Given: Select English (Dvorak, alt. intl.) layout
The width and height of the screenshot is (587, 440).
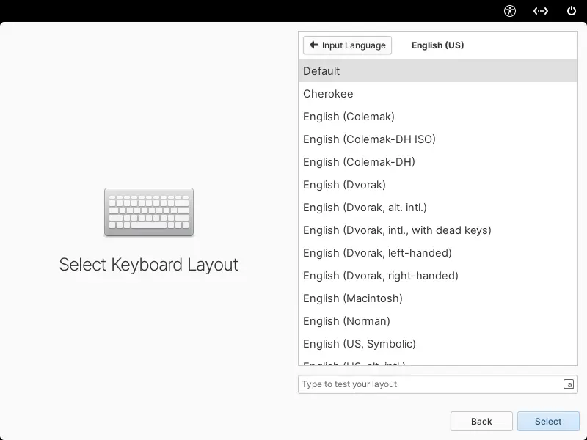Looking at the screenshot, I should [437, 208].
